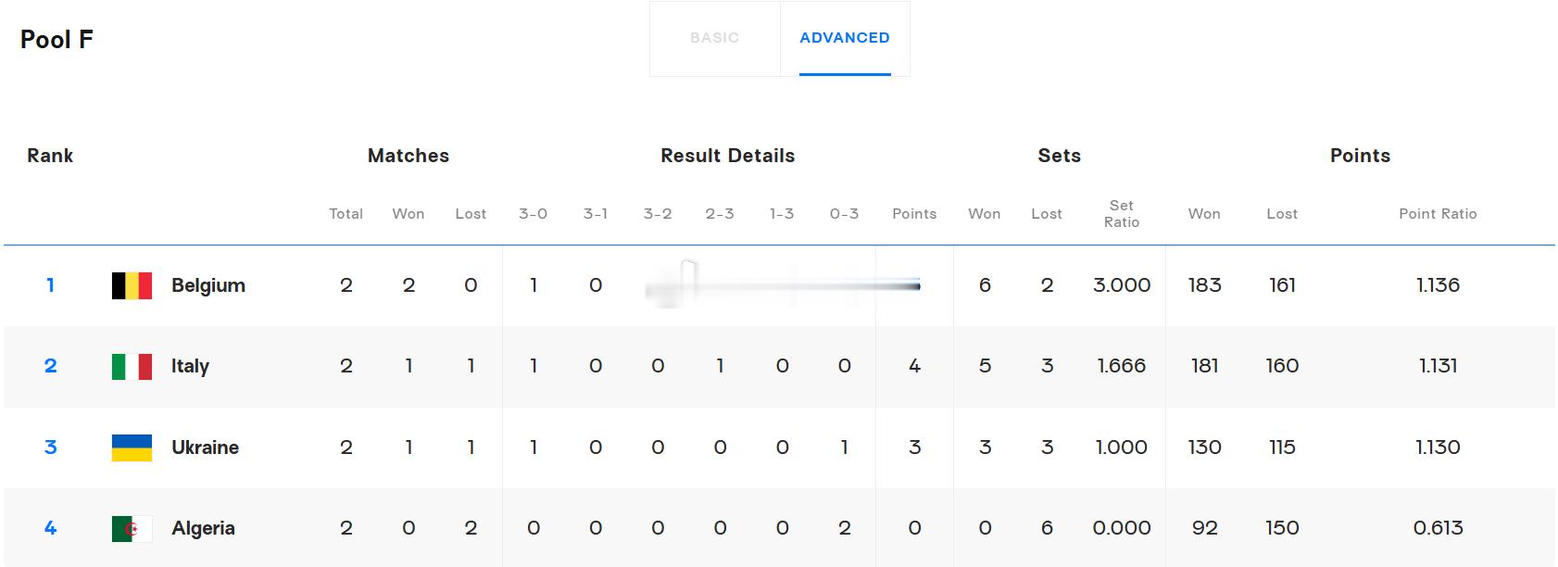Image resolution: width=1558 pixels, height=567 pixels.
Task: Click the 3-0 result column header
Action: (x=533, y=214)
